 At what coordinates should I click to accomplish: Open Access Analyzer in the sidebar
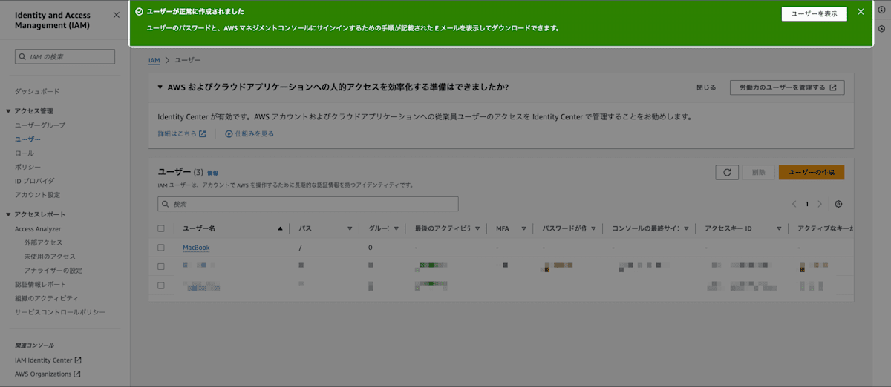click(38, 229)
